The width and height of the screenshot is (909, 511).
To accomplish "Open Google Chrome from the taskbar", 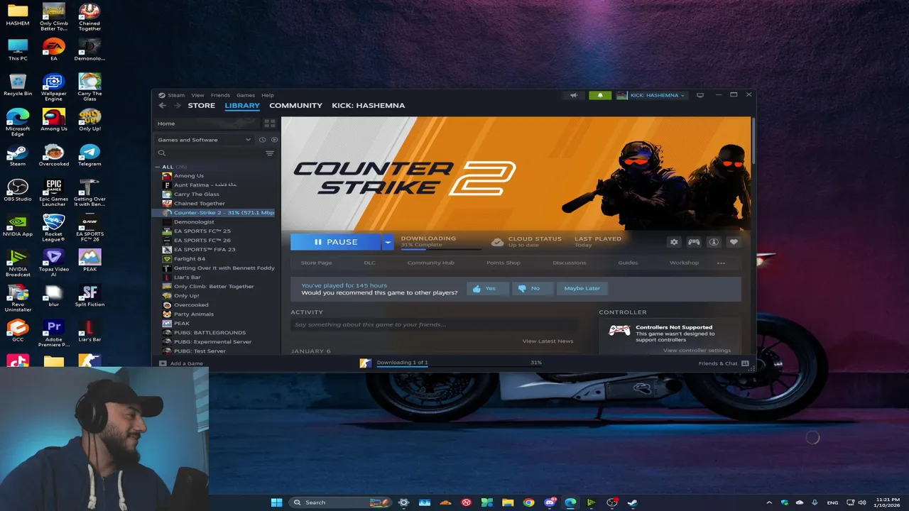I will coord(528,502).
